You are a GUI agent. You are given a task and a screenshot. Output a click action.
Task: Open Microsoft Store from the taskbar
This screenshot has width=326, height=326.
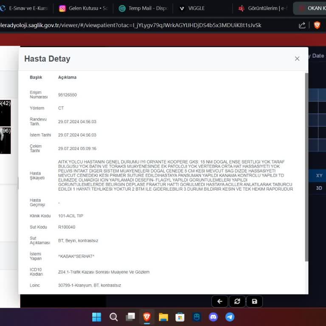click(180, 317)
